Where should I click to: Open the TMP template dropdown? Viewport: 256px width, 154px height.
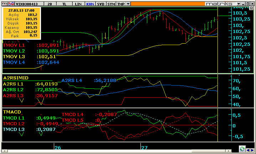[121, 3]
